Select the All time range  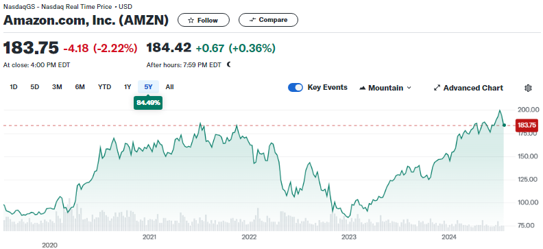(x=169, y=87)
